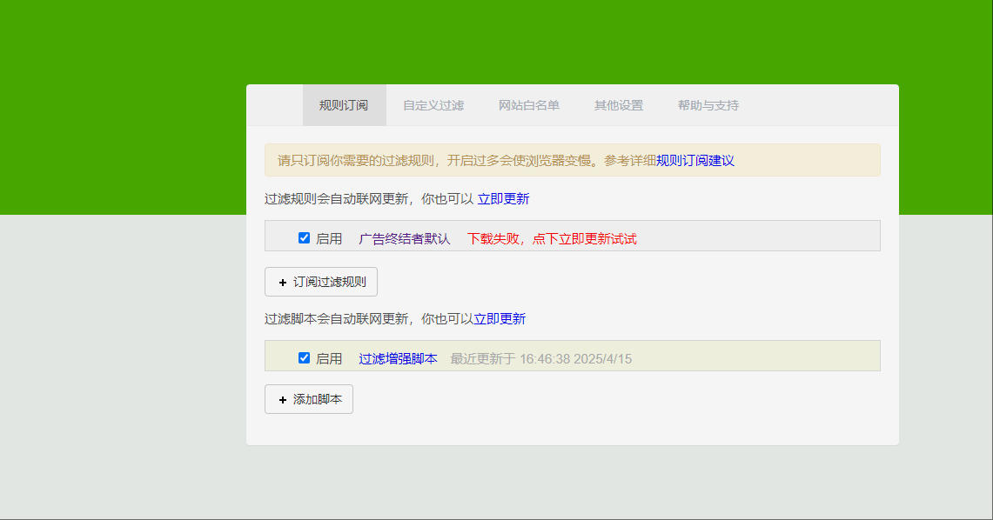Open the 过滤增强脚本 link
The height and width of the screenshot is (520, 993).
pos(398,359)
